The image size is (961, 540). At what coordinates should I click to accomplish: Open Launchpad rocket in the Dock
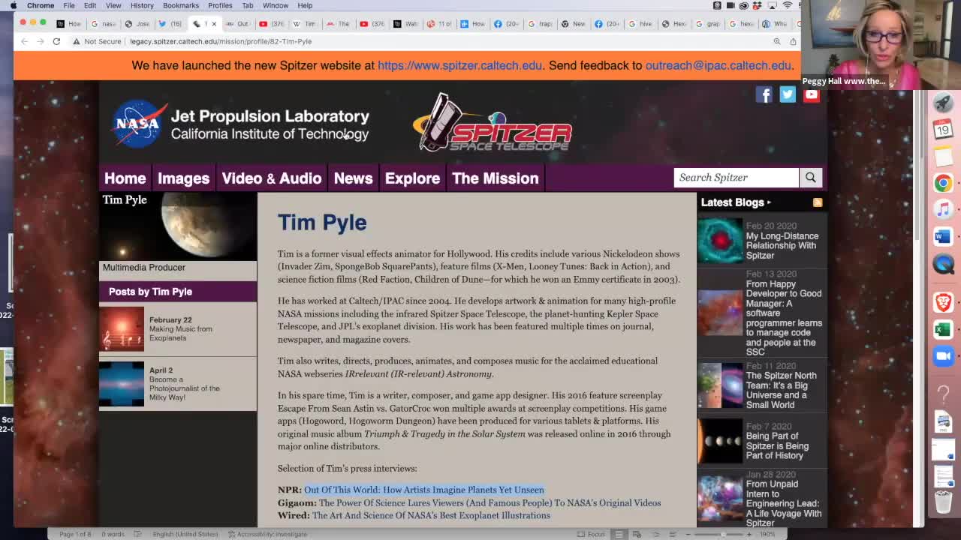(943, 103)
